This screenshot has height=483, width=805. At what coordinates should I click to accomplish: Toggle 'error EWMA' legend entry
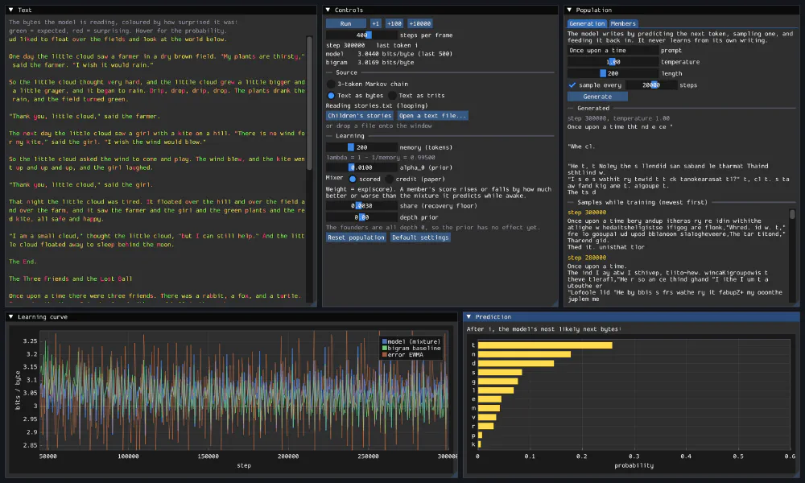click(x=402, y=355)
